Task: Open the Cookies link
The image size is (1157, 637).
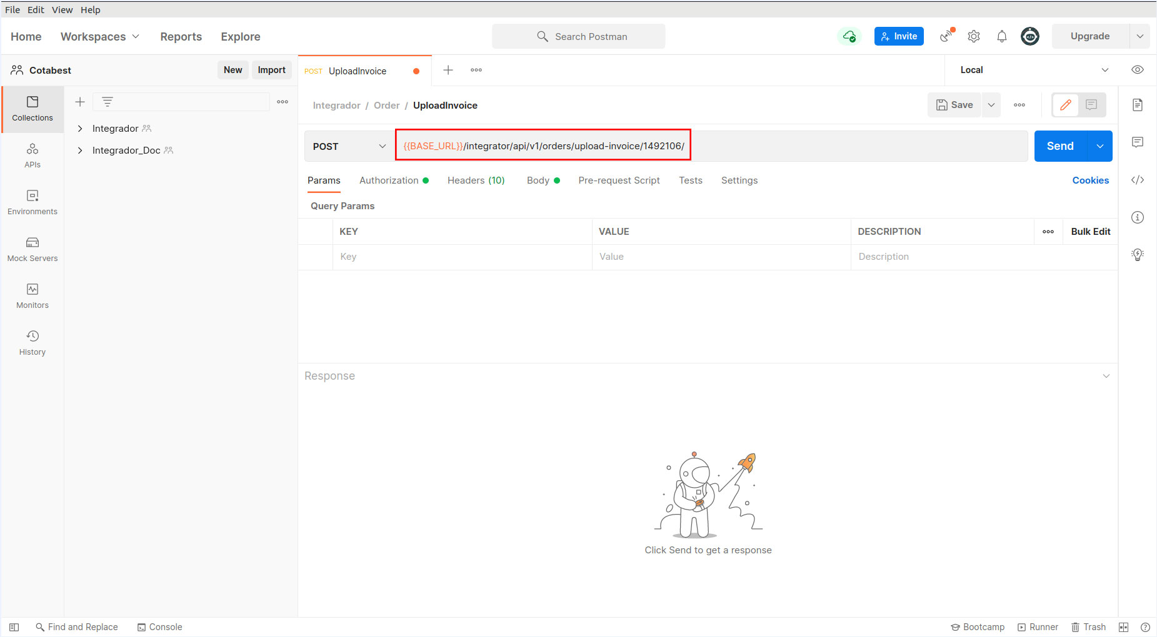Action: pyautogui.click(x=1090, y=180)
